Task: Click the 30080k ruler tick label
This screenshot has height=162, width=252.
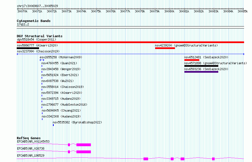Action: pos(169,11)
